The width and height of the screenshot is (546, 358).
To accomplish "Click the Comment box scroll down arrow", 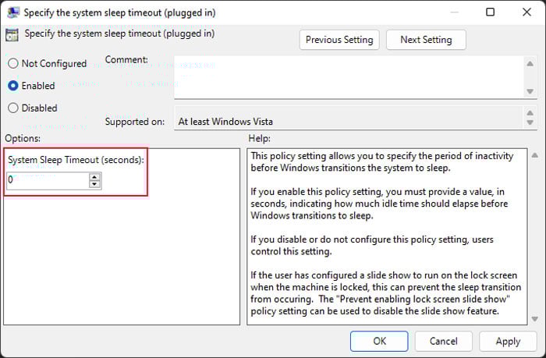I will [530, 91].
